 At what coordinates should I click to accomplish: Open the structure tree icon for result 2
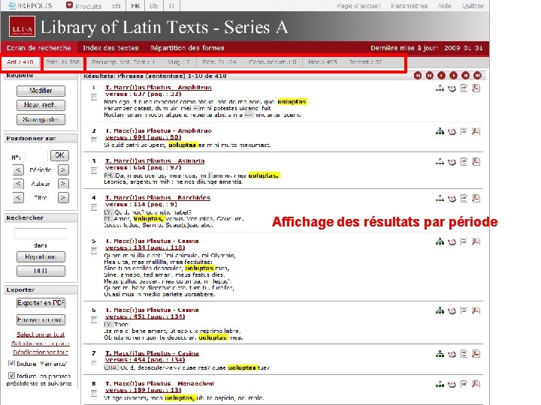[440, 131]
